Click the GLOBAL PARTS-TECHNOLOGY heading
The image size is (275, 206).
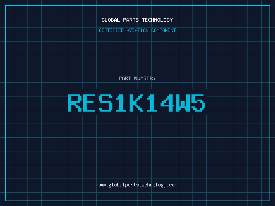[x=137, y=20]
